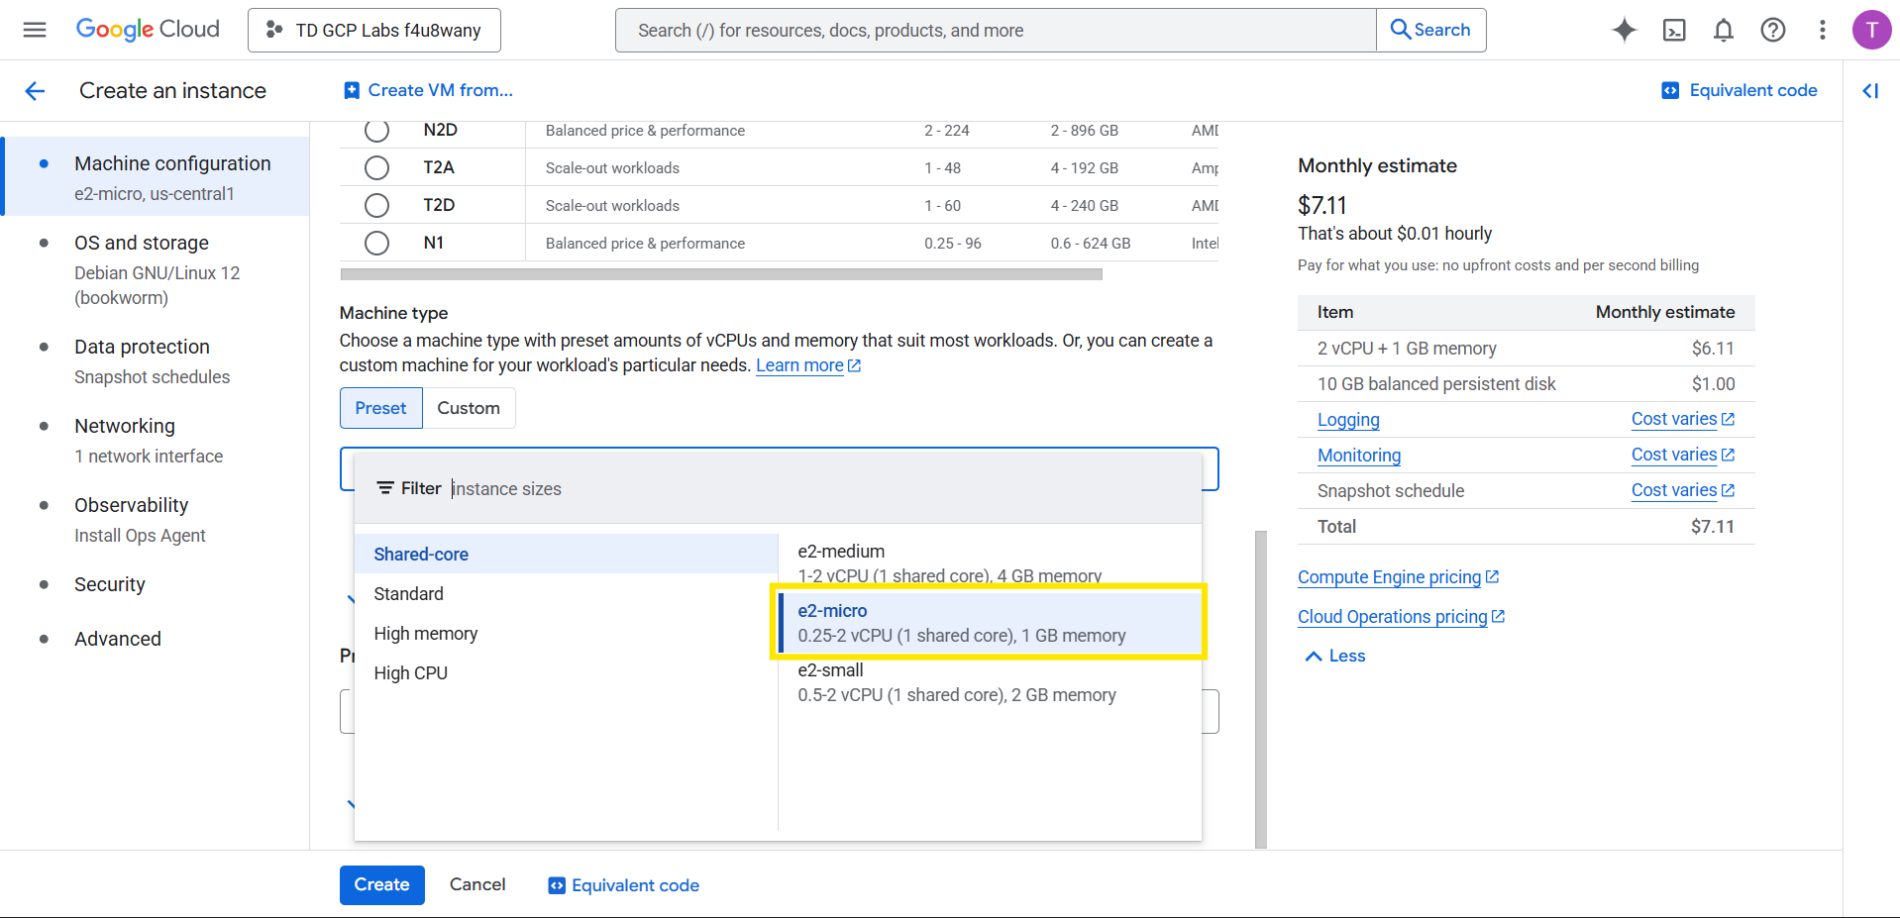Go to the Networking section
This screenshot has width=1900, height=918.
(124, 426)
